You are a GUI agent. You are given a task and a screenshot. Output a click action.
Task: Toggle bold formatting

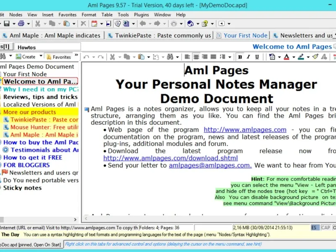tap(240, 57)
